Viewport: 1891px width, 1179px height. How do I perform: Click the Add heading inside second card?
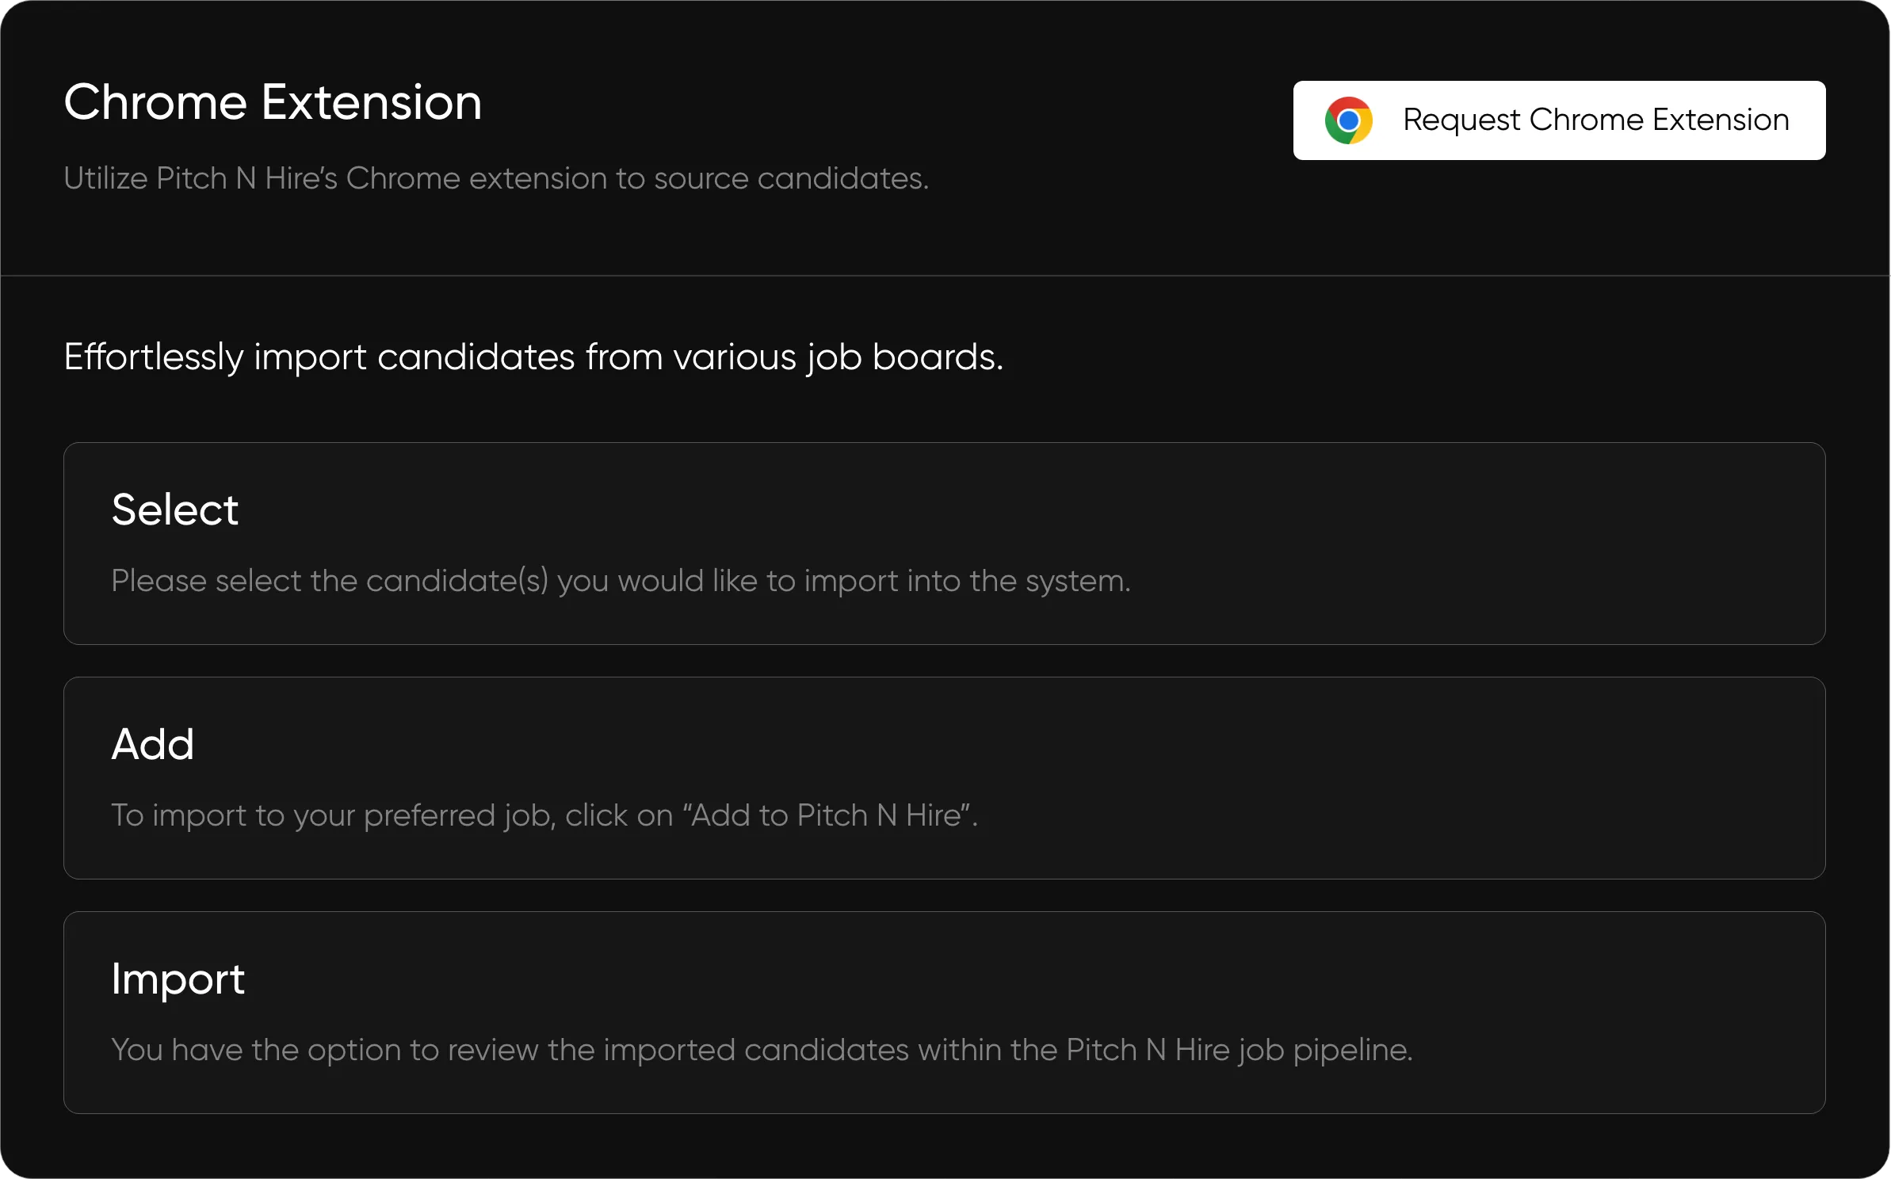click(153, 743)
